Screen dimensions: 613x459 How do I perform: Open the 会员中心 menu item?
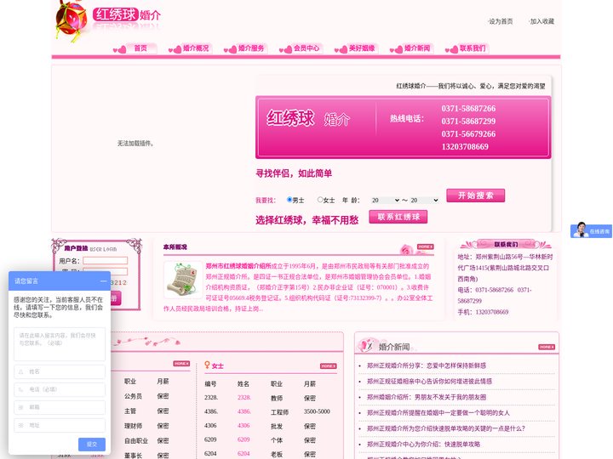(x=306, y=48)
